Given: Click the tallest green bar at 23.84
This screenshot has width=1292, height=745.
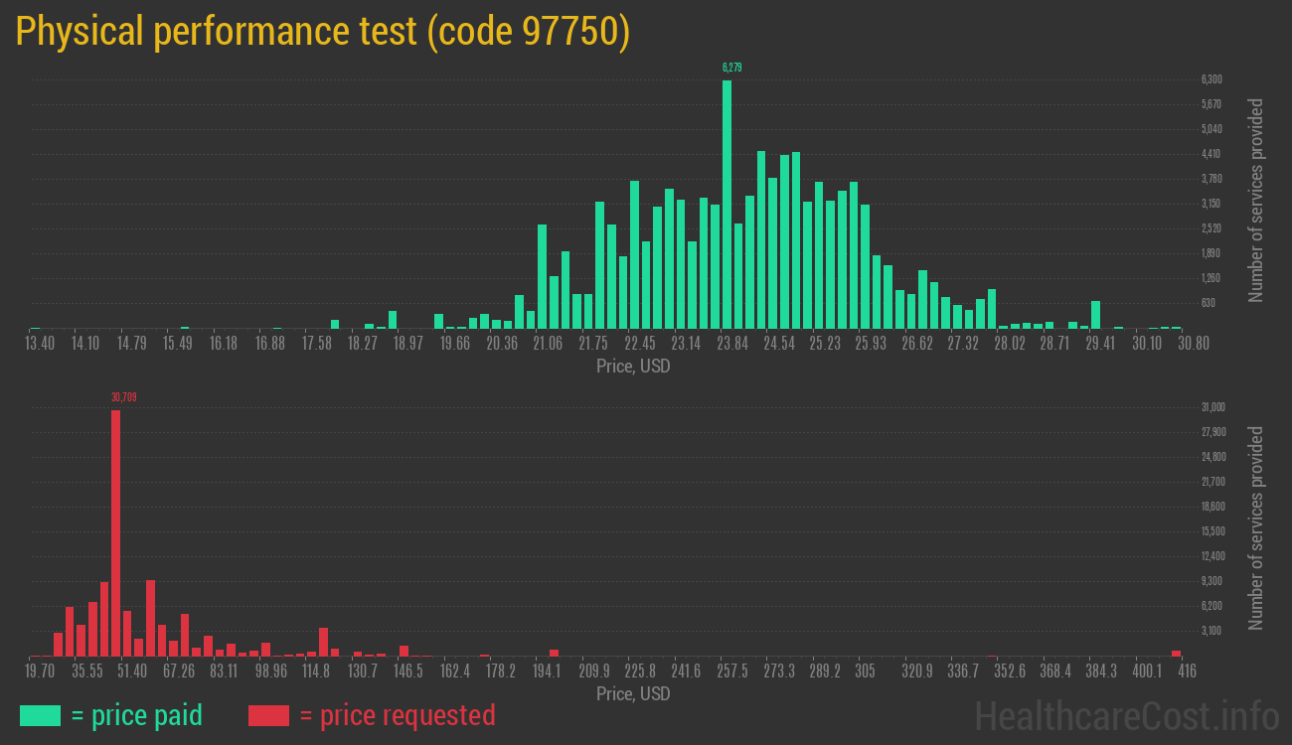Looking at the screenshot, I should pos(727,204).
